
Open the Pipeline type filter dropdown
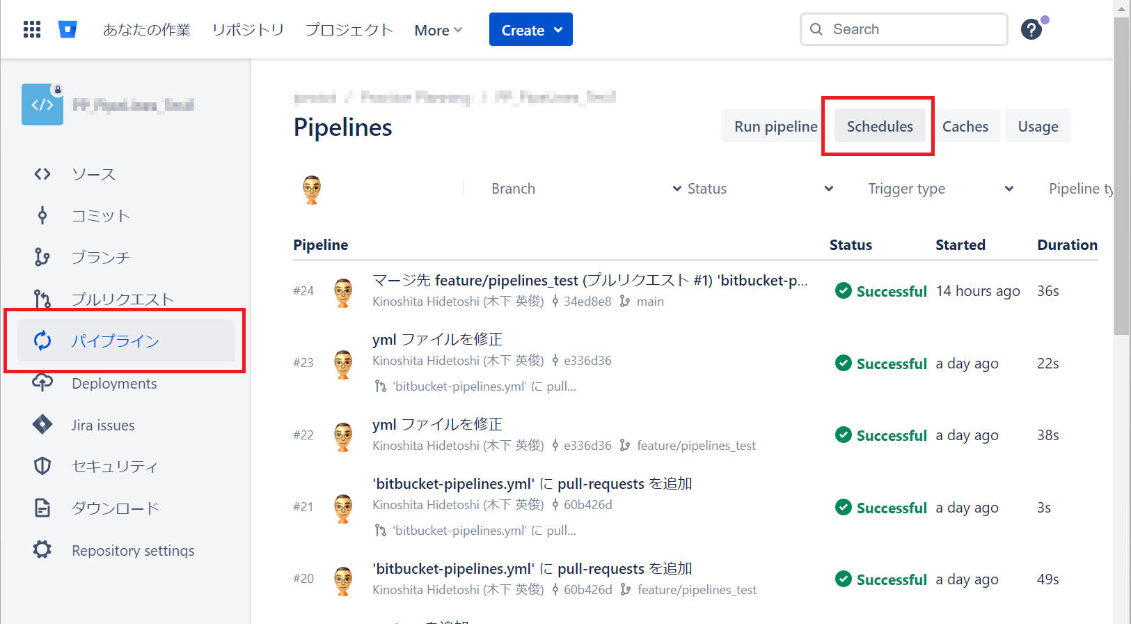[x=1081, y=189]
